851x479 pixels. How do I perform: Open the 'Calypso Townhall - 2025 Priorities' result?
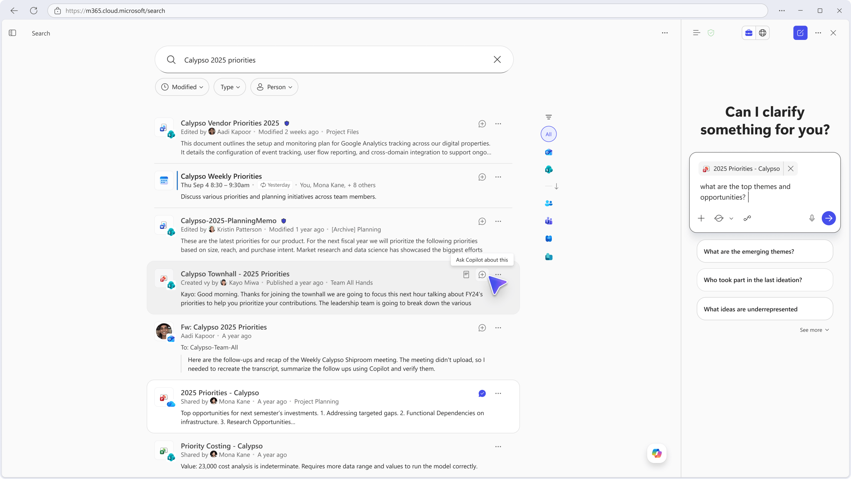click(x=235, y=274)
